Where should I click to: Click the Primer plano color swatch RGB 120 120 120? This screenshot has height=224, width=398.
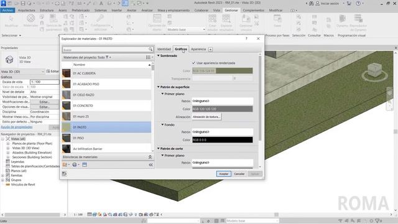(x=223, y=109)
